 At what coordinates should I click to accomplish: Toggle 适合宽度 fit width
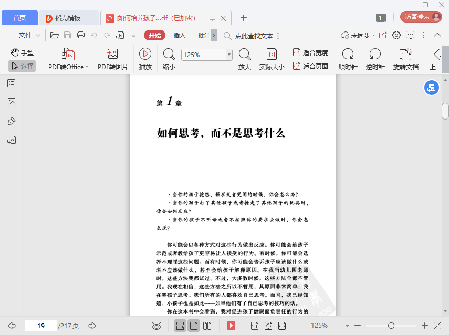click(x=311, y=52)
